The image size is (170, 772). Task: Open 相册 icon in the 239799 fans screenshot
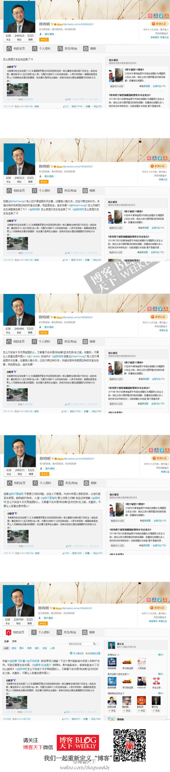[85, 632]
